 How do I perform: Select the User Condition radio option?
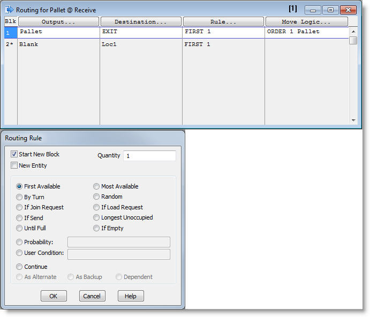point(19,253)
